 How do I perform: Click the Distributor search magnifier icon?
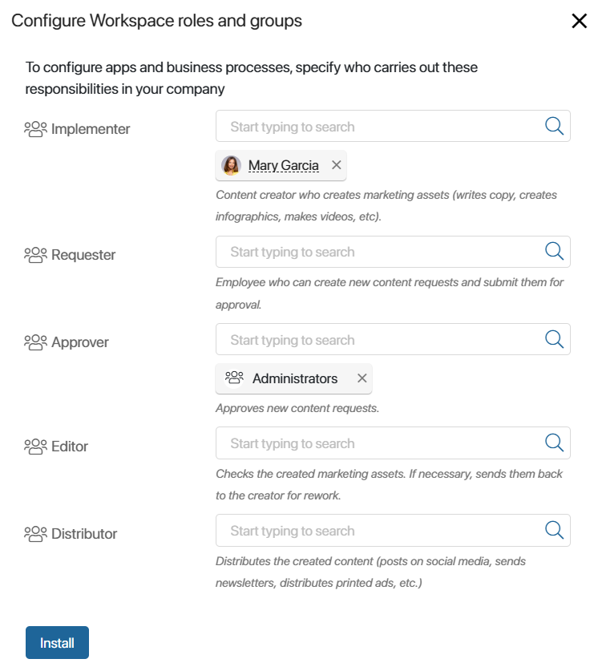(554, 530)
